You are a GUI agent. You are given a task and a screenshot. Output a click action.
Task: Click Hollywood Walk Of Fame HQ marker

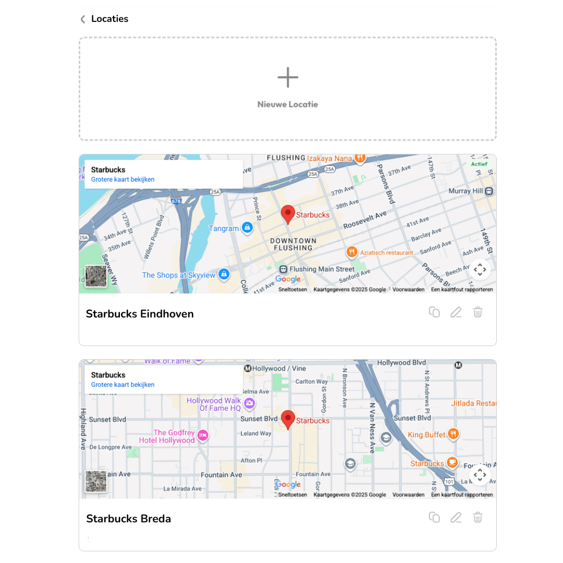pyautogui.click(x=249, y=403)
